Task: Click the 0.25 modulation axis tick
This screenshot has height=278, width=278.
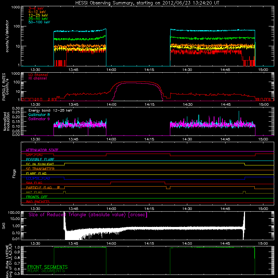Action: coord(16,112)
